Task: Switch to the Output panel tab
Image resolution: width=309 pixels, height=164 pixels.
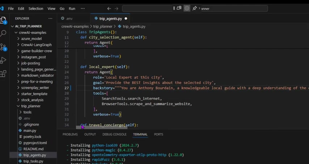Action: coord(90,134)
